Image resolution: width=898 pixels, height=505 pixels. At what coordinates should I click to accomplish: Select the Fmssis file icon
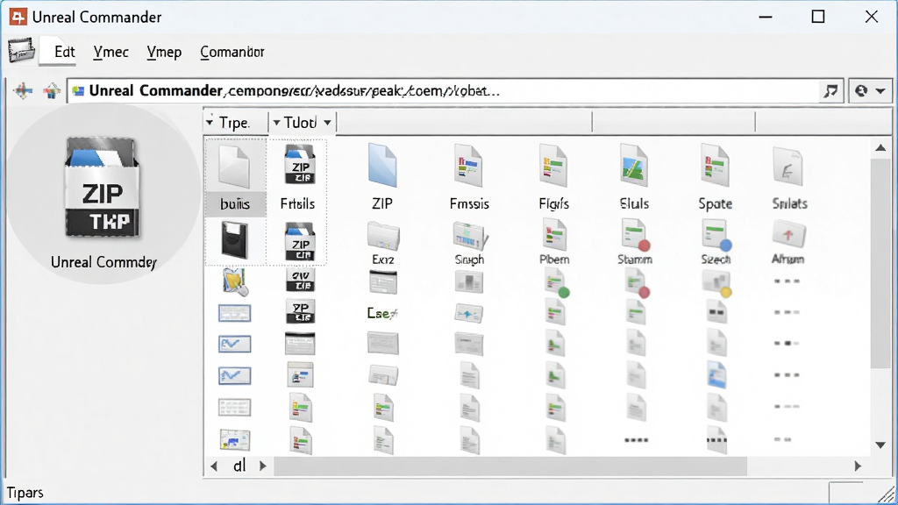pos(468,166)
